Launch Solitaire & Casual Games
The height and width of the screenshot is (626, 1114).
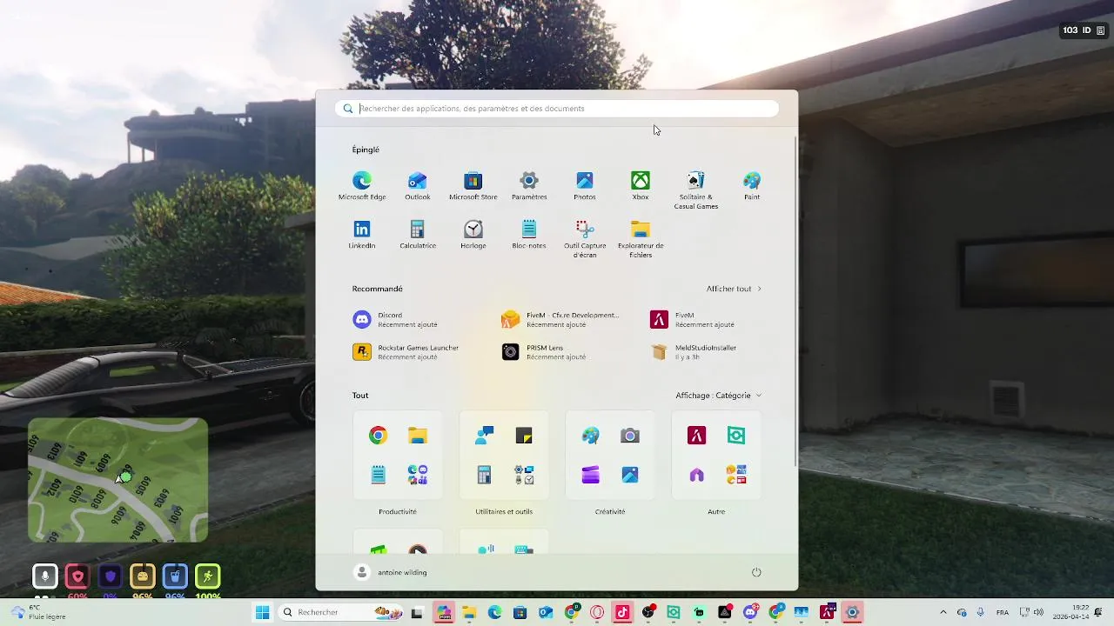pos(696,190)
